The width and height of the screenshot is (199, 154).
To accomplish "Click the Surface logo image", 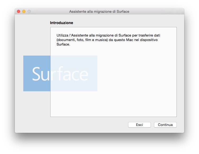I will (x=60, y=73).
